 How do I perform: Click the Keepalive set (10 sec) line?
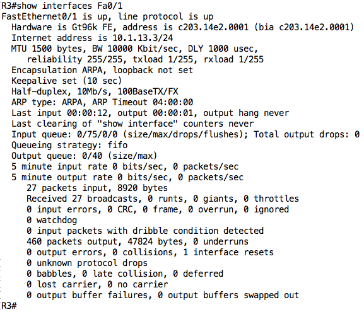(67, 81)
